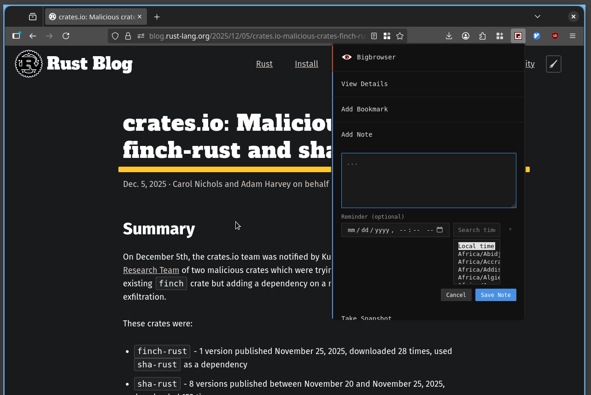Toggle the sidebar panel button
Image resolution: width=591 pixels, height=395 pixels.
click(16, 36)
